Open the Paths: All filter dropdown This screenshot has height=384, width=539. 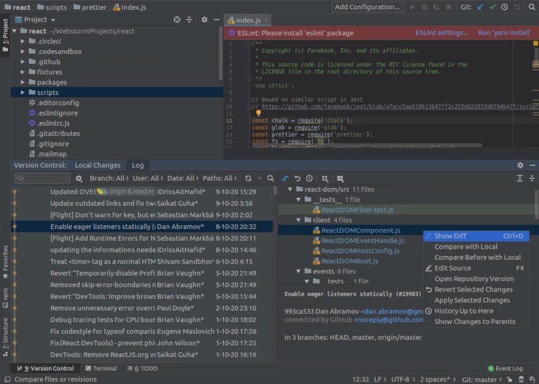pos(220,178)
